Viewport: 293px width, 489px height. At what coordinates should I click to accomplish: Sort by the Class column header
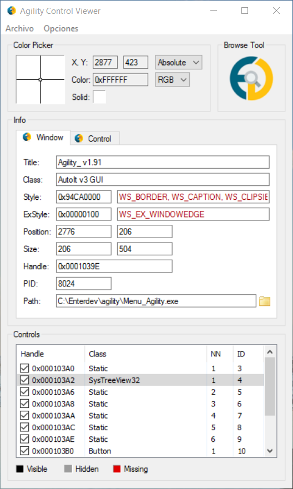(x=145, y=354)
